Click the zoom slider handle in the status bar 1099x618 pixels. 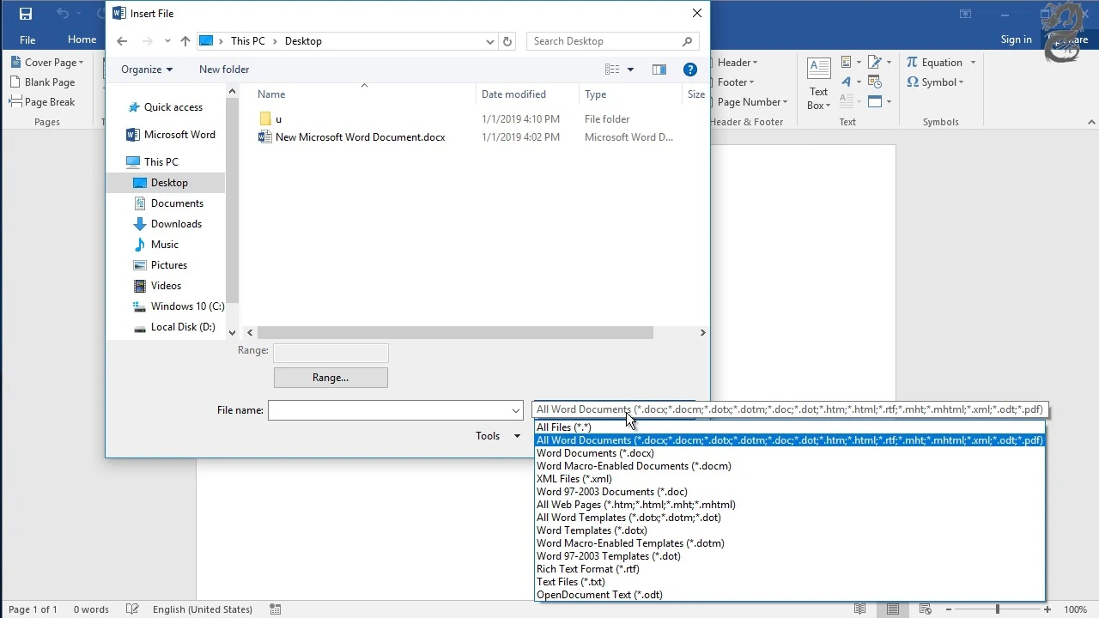(x=997, y=609)
